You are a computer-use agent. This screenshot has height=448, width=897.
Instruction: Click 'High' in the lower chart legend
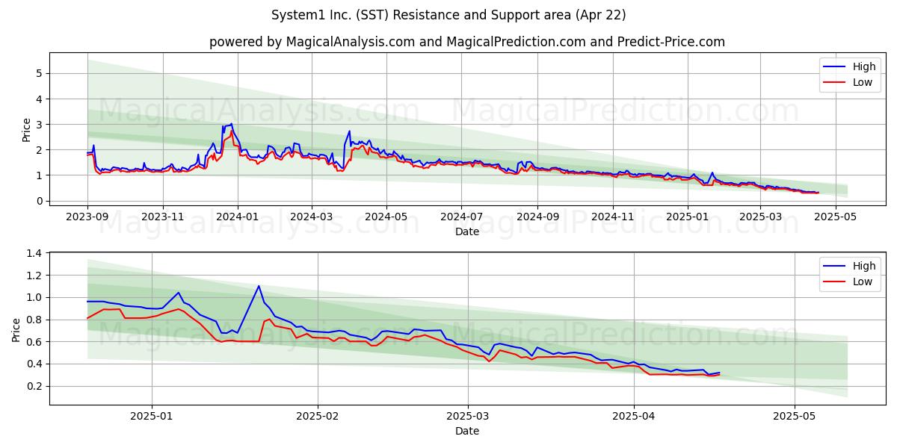pos(864,266)
